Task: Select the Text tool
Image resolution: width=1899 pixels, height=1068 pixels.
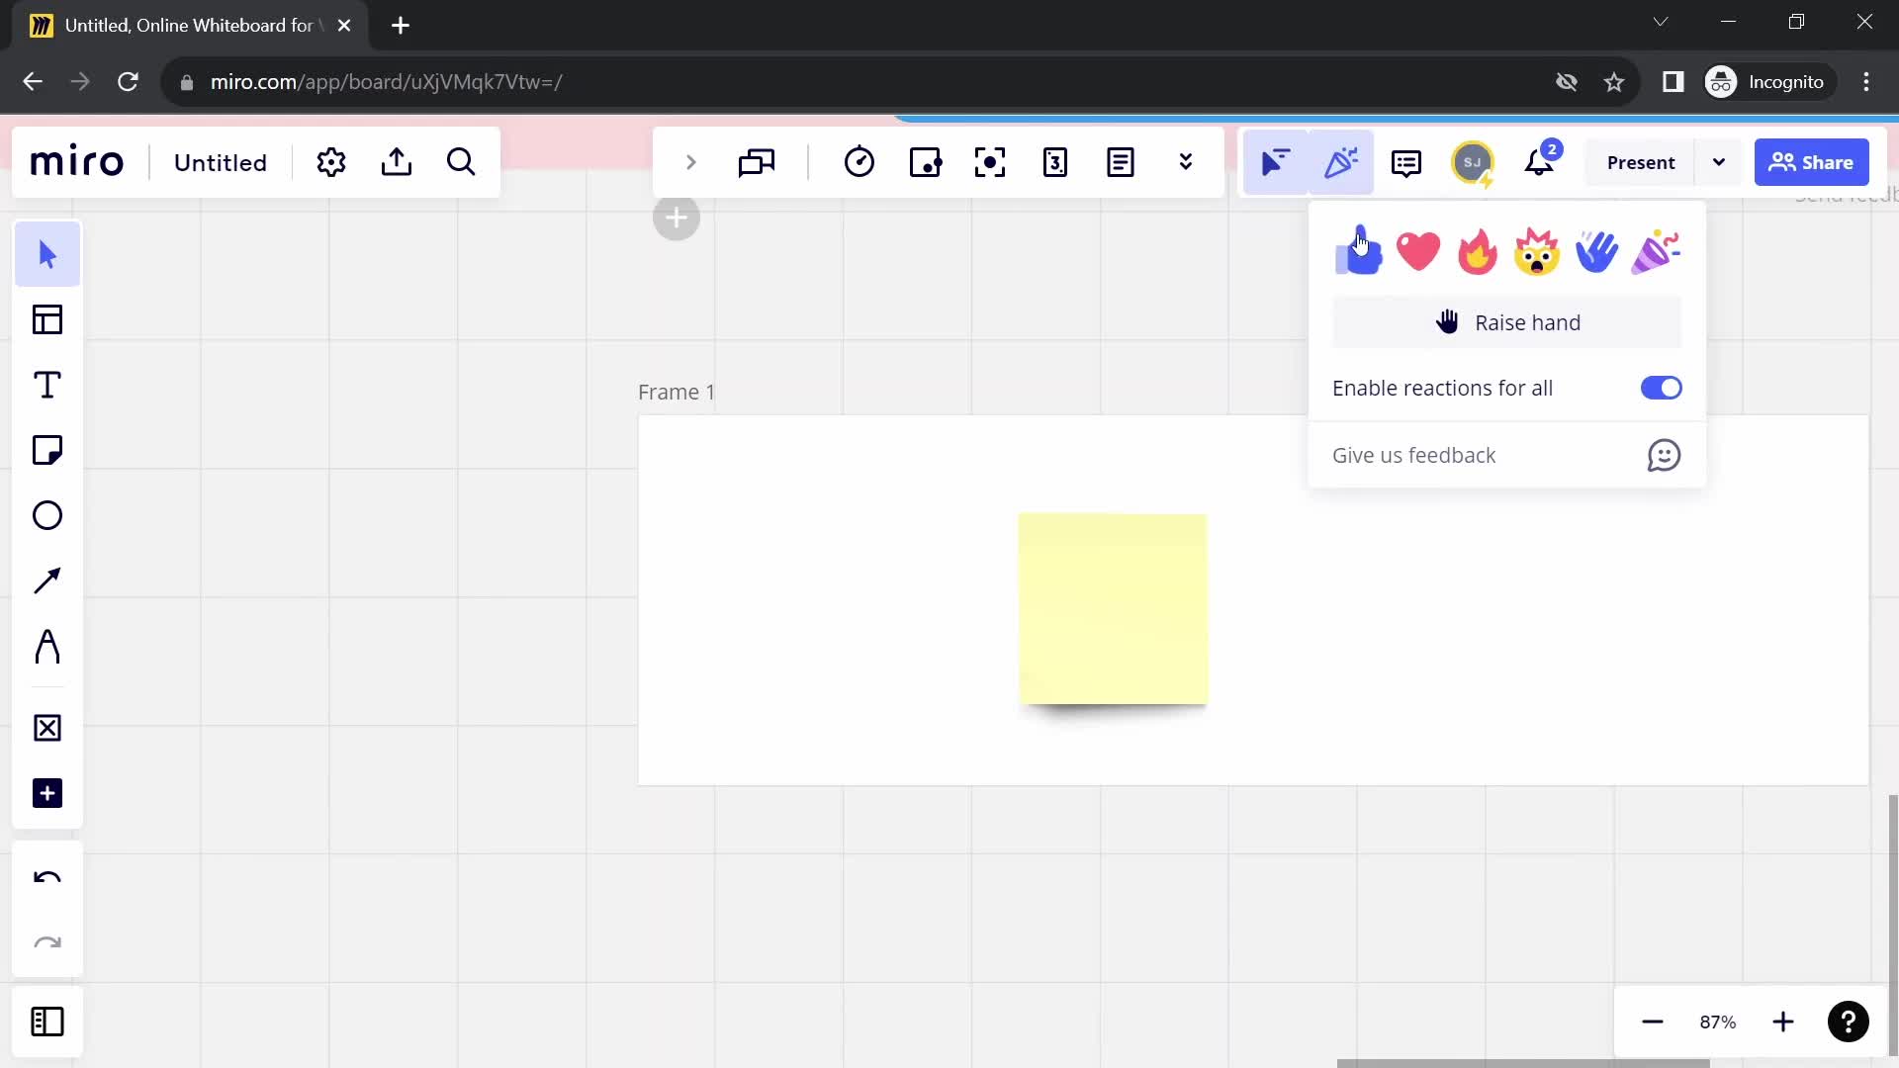Action: [x=45, y=385]
